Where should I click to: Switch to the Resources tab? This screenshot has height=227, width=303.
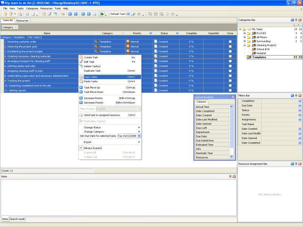[22, 20]
